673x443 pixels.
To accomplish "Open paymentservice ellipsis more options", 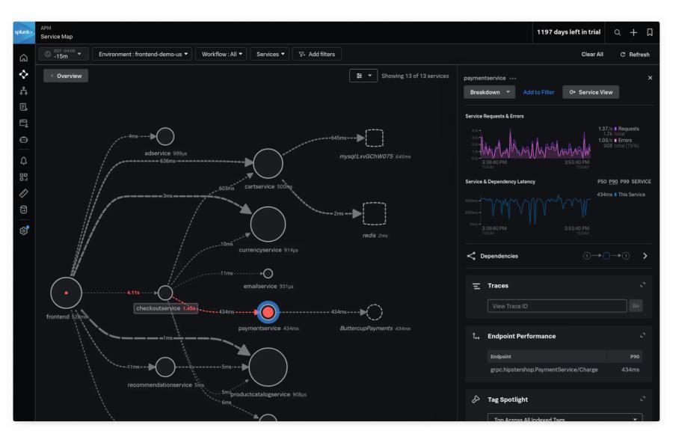I will (x=513, y=79).
